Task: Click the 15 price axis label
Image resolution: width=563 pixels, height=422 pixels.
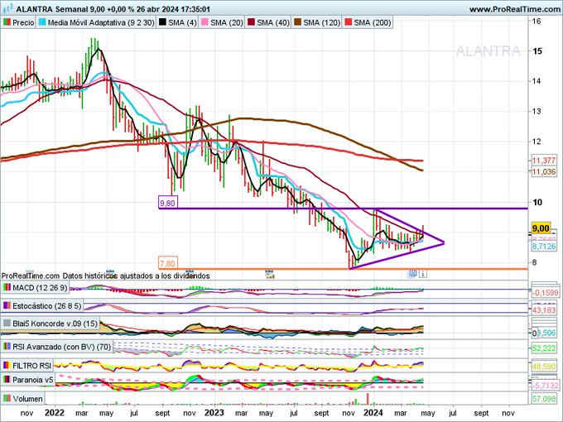Action: point(537,51)
